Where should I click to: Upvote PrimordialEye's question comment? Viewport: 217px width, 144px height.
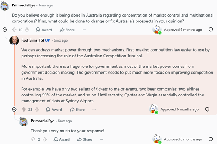coord(14,30)
